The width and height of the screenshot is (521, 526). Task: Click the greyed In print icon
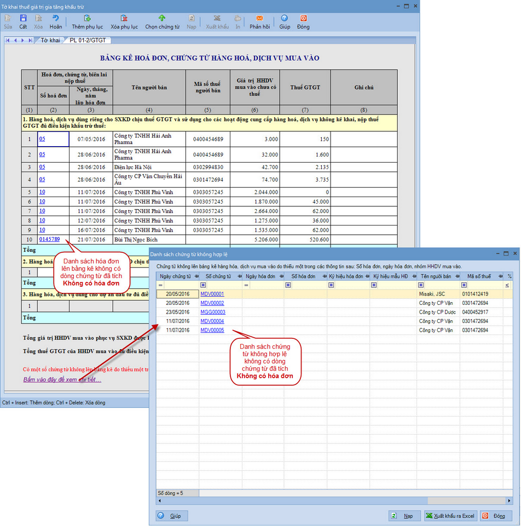(238, 18)
